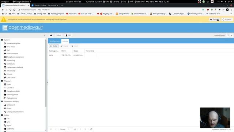Image resolution: width=234 pixels, height=132 pixels.
Task: Revert the changes with Przywróć button
Action: (x=227, y=19)
